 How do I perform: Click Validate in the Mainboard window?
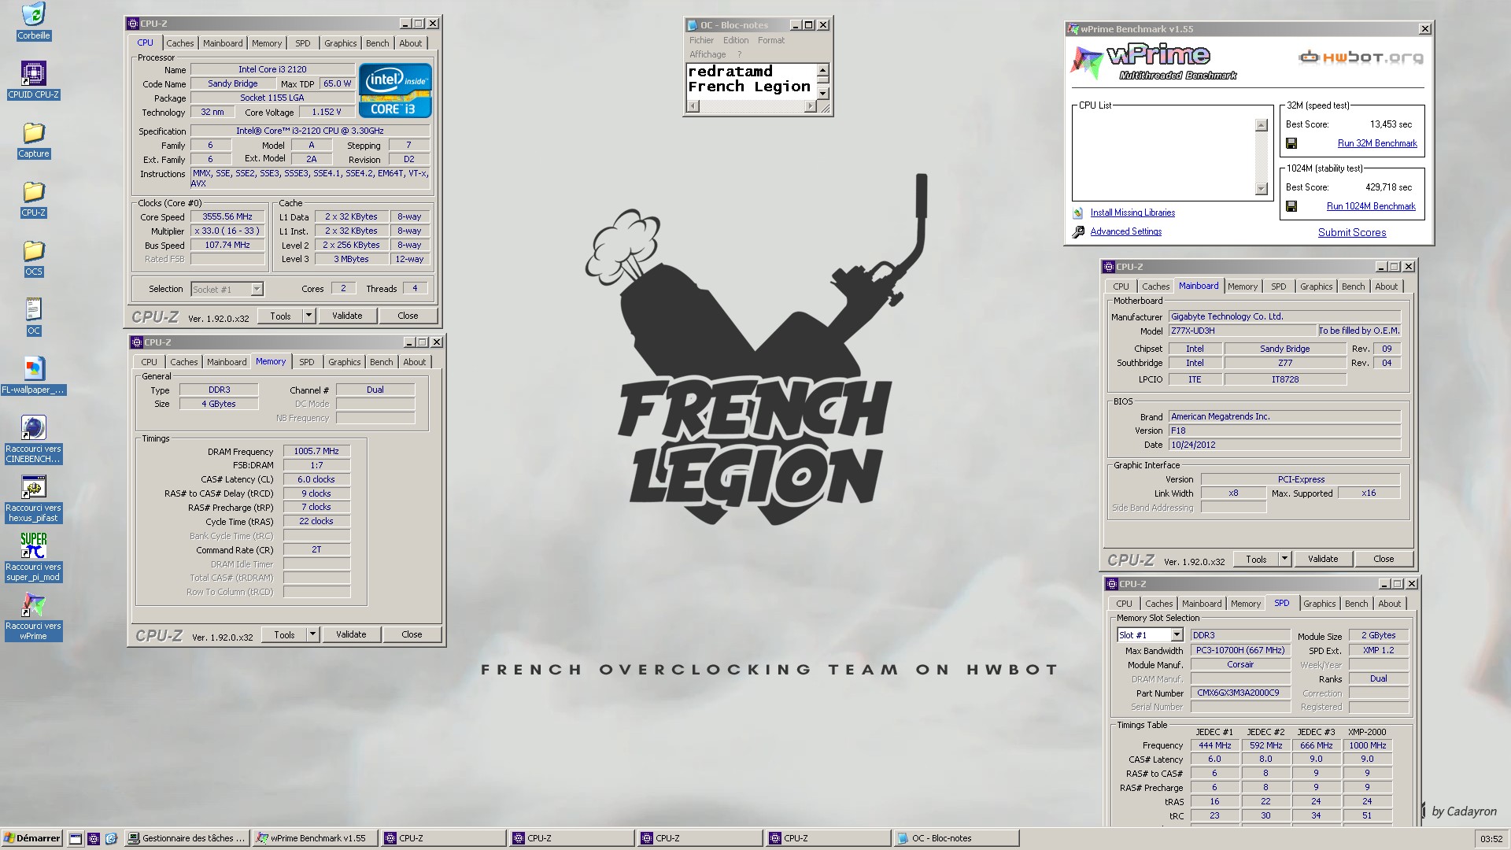click(1323, 559)
